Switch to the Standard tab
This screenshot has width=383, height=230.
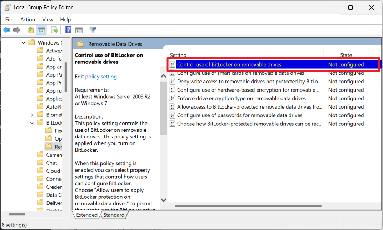(114, 215)
